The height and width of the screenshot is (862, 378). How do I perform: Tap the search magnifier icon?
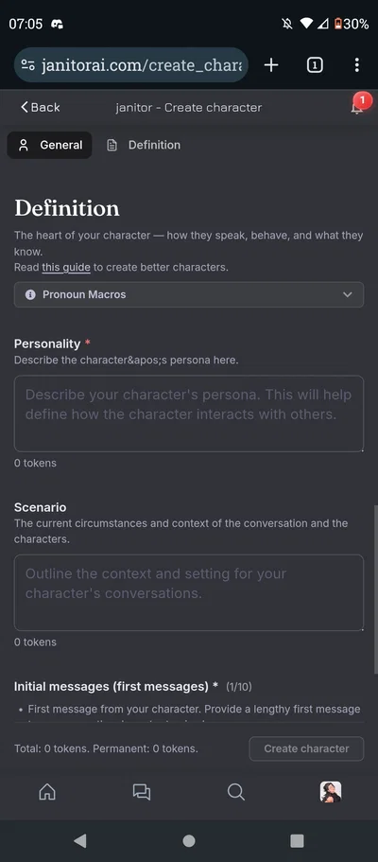(x=235, y=792)
